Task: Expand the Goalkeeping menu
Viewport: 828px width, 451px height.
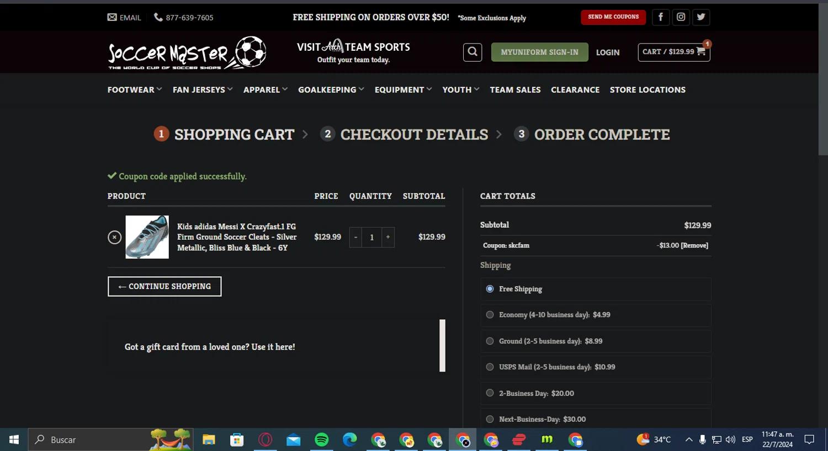Action: pyautogui.click(x=331, y=89)
